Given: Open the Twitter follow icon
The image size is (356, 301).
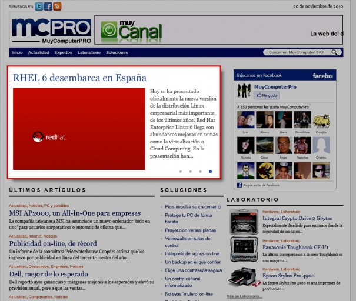Looking at the screenshot, I should 39,6.
